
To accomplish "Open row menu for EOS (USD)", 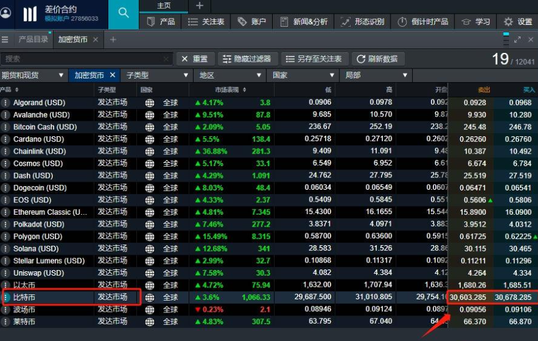I will (x=5, y=200).
